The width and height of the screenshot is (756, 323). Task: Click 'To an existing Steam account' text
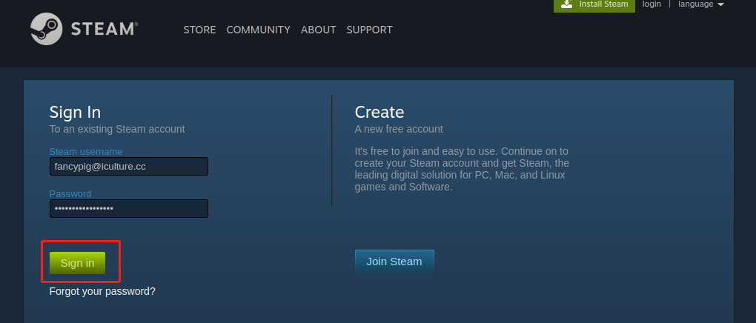point(117,129)
